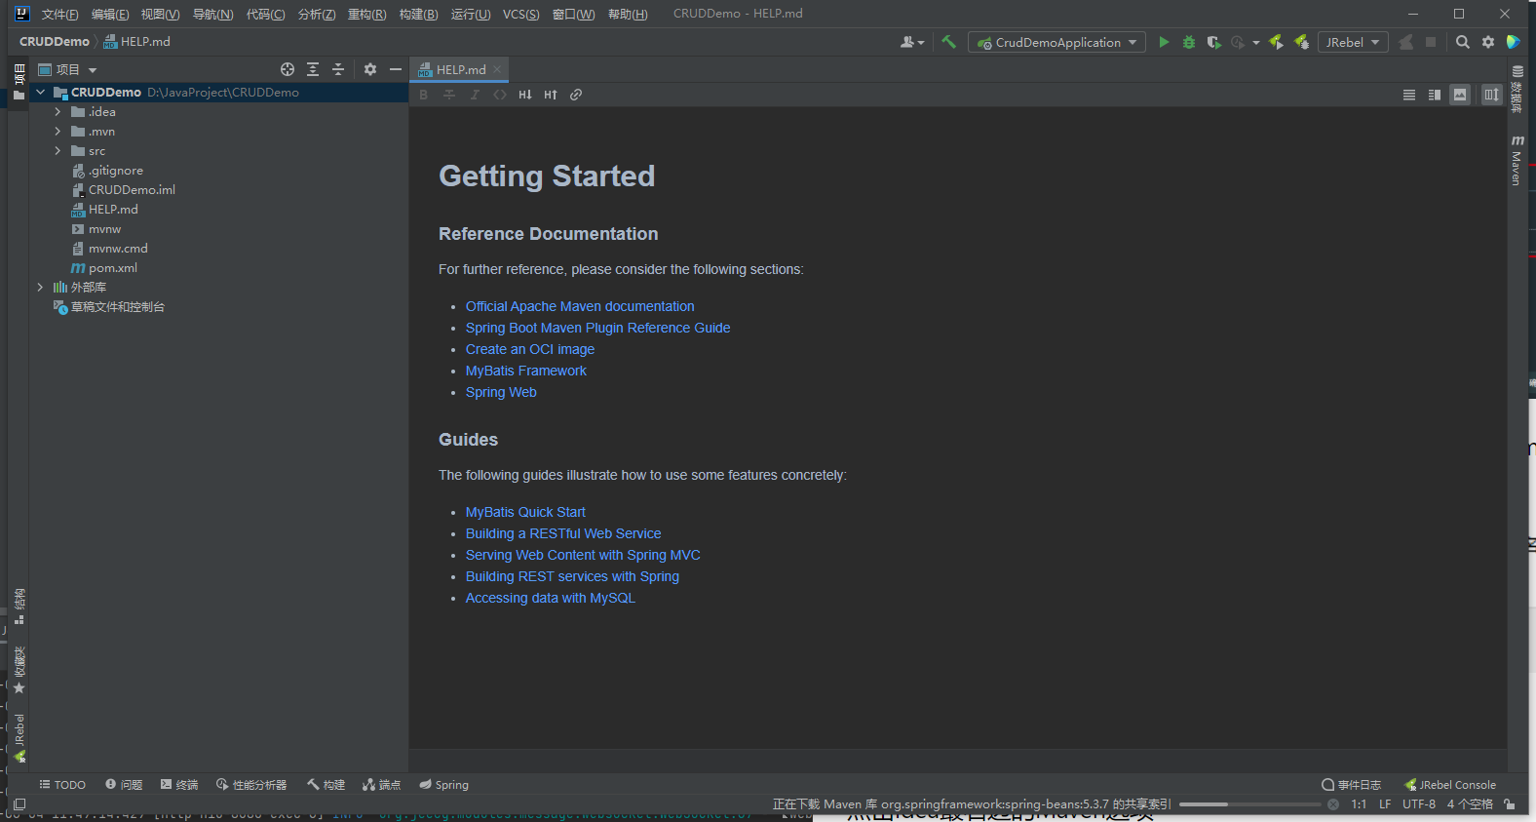Select the HELP.md editor tab
Screen dimensions: 1536x822
tap(460, 69)
